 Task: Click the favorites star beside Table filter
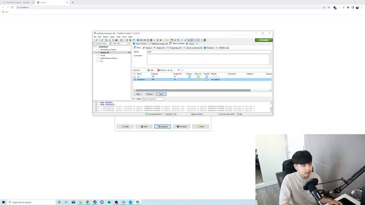pyautogui.click(x=129, y=43)
